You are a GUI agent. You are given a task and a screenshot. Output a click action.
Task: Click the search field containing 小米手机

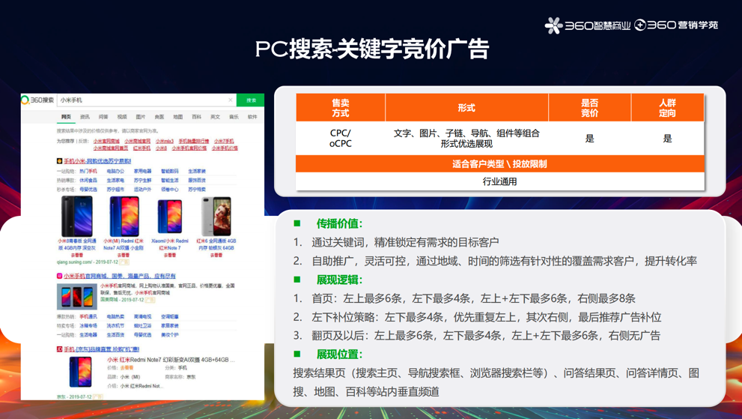[x=142, y=100]
